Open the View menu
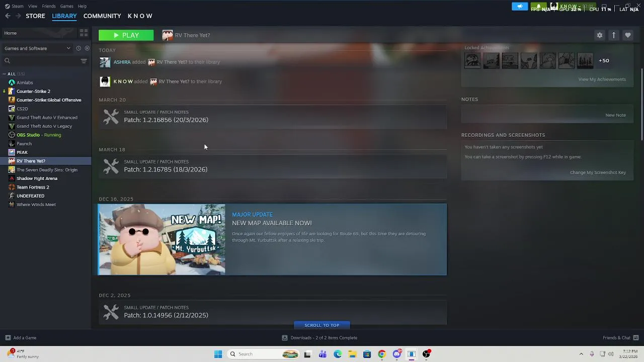Screen dimensions: 644x362 point(33,6)
